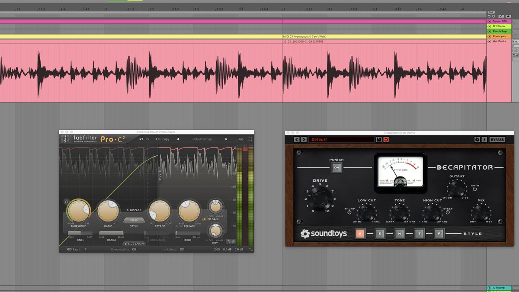Click the undo arrow in FabFilter Pro-C 2
The image size is (519, 292).
click(141, 139)
